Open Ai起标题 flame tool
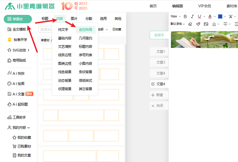Image resolution: width=238 pixels, height=162 pixels. coord(17,104)
